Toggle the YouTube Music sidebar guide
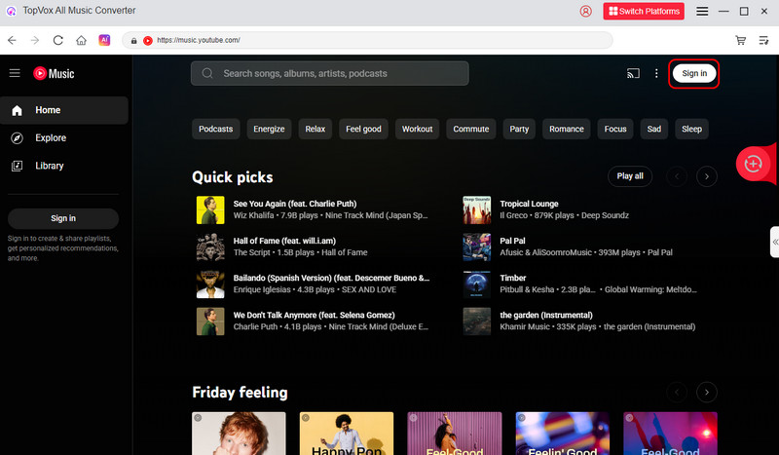Screen dimensions: 779x455 [15, 73]
